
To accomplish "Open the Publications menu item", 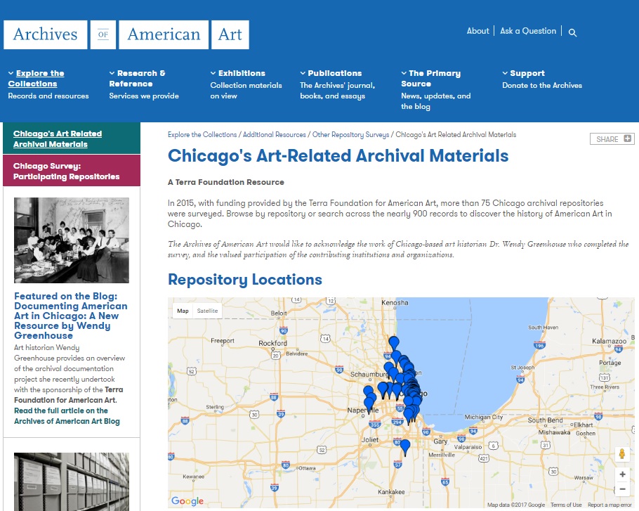I will point(334,73).
